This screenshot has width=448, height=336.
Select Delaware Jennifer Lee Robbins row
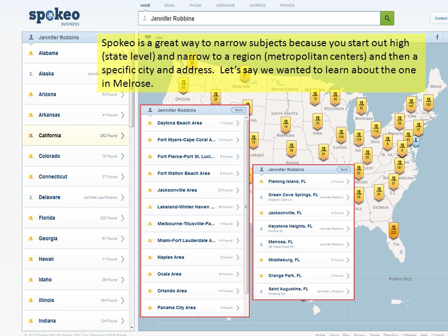click(76, 197)
